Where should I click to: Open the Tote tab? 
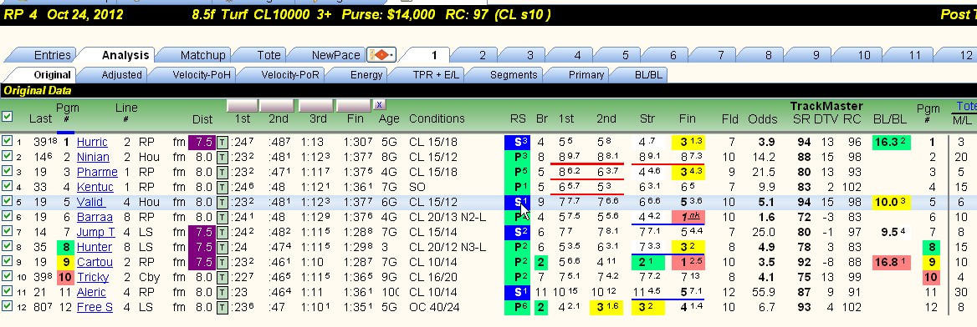click(269, 55)
